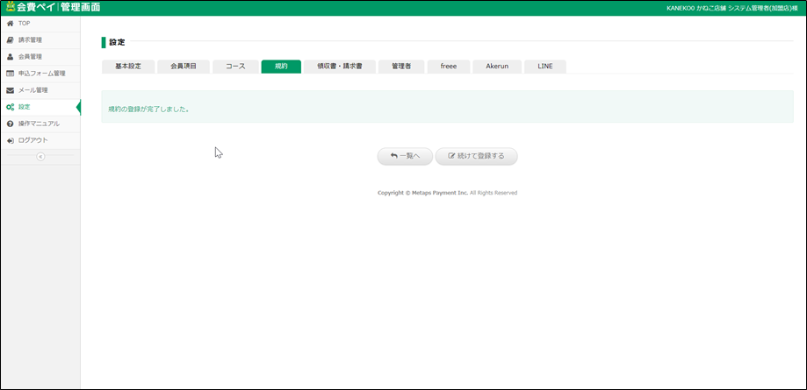Image resolution: width=807 pixels, height=390 pixels.
Task: Click the 申込フォーム管理 form icon
Action: coord(10,73)
